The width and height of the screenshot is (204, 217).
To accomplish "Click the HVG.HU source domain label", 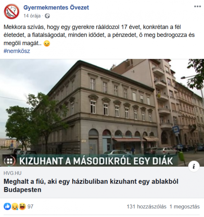I will [13, 173].
